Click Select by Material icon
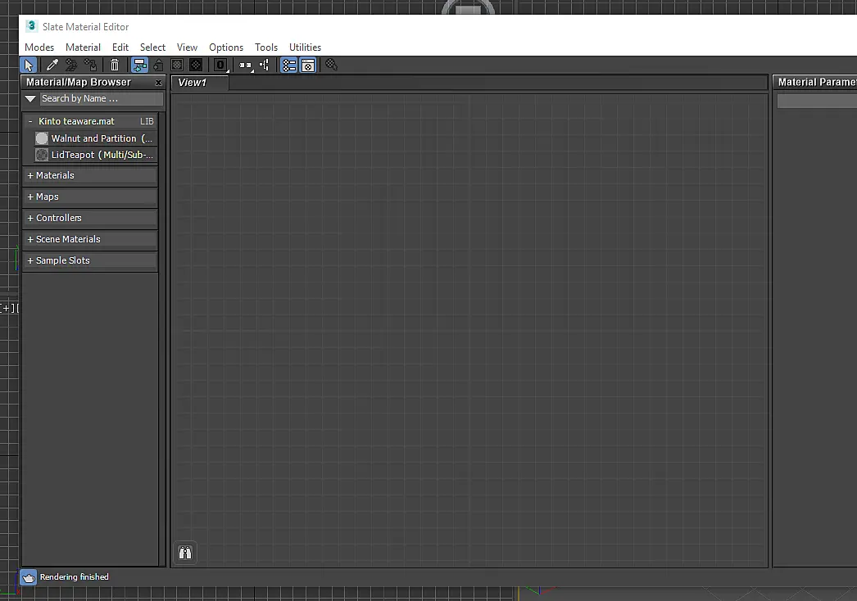This screenshot has height=601, width=857. 331,65
